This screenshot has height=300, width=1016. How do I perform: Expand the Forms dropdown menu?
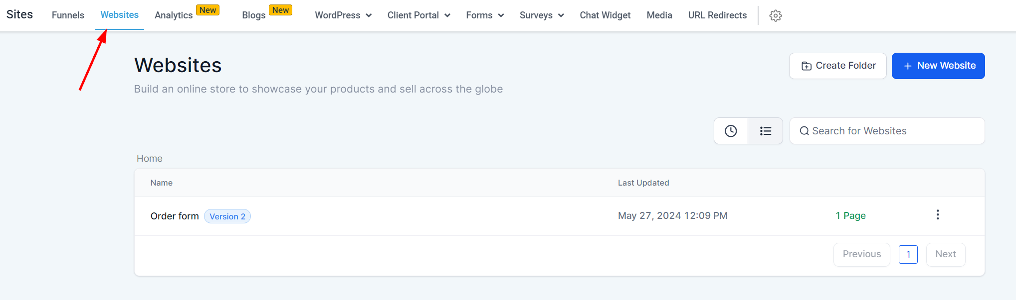[484, 15]
